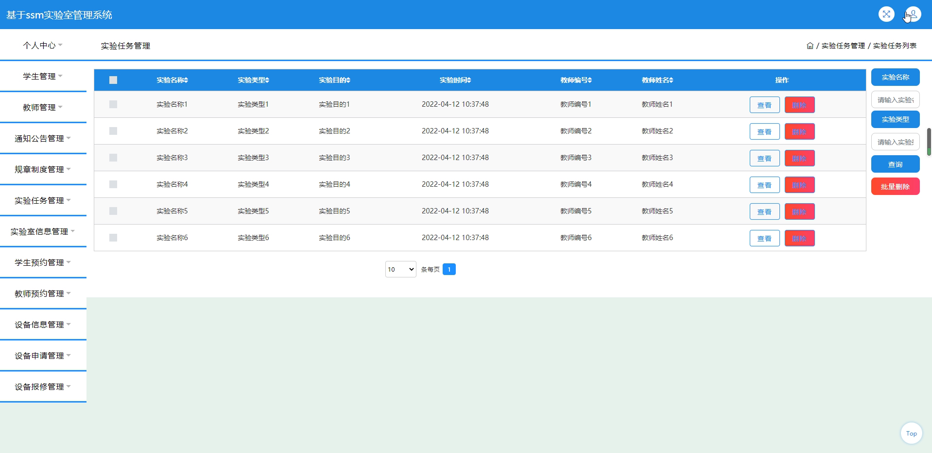Check the row checkbox for 实验名称6
Image resolution: width=932 pixels, height=453 pixels.
click(113, 238)
